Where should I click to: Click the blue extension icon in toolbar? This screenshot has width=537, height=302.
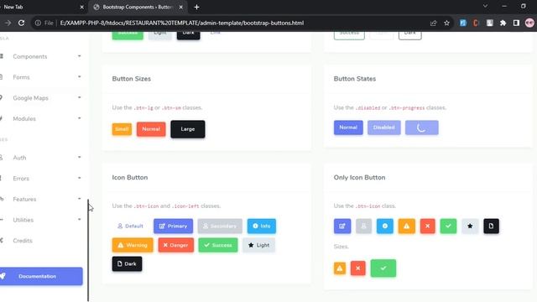(x=463, y=23)
